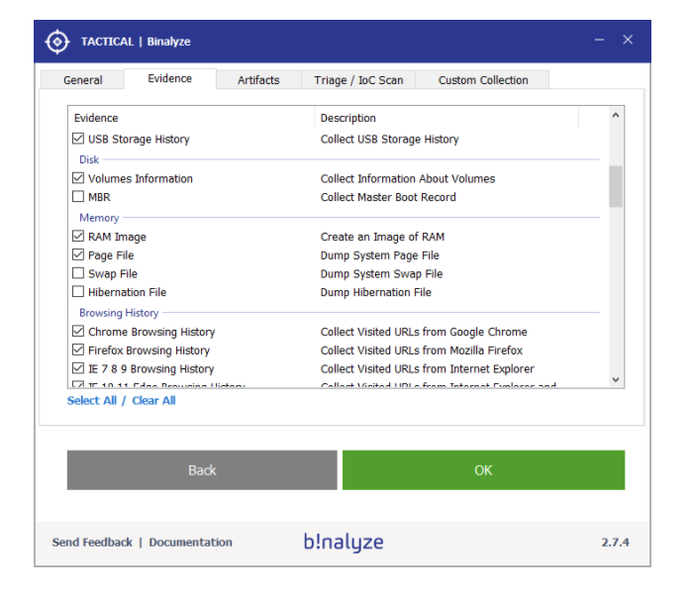The image size is (691, 599).
Task: Close the TACTICAL window
Action: 628,40
